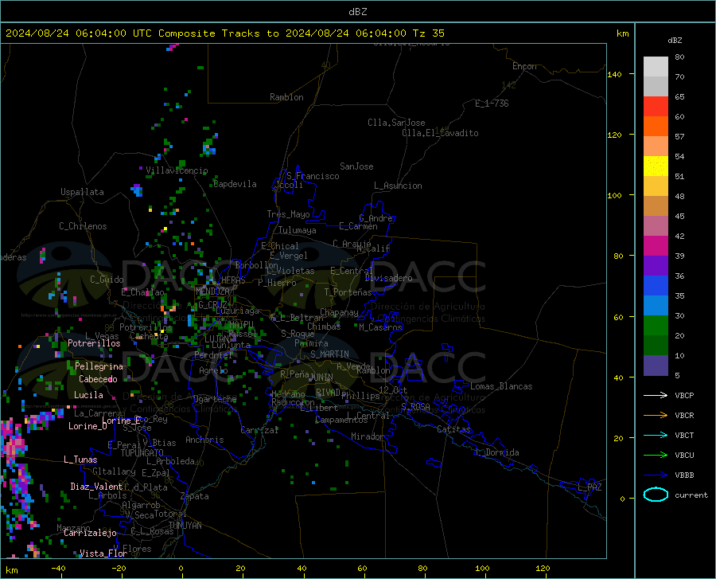The width and height of the screenshot is (716, 579).
Task: Click the orange VBCR arrow legend icon
Action: click(x=656, y=415)
